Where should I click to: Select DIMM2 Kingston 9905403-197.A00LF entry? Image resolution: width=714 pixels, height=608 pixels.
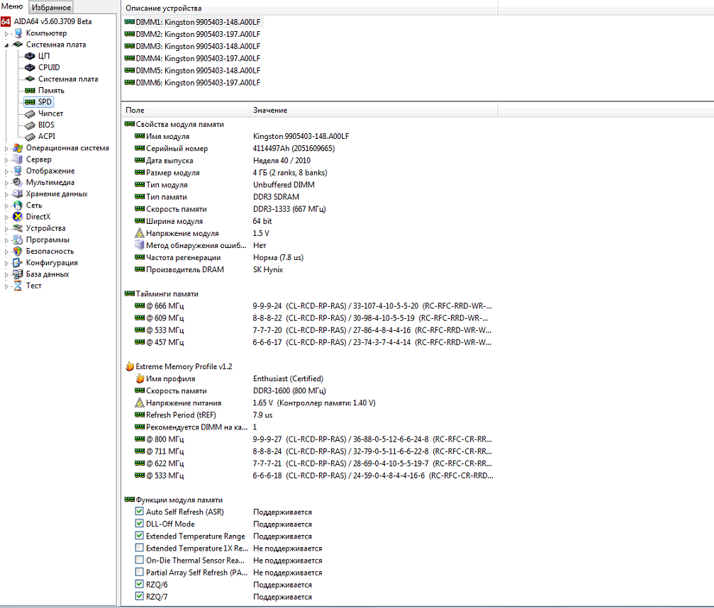point(193,34)
